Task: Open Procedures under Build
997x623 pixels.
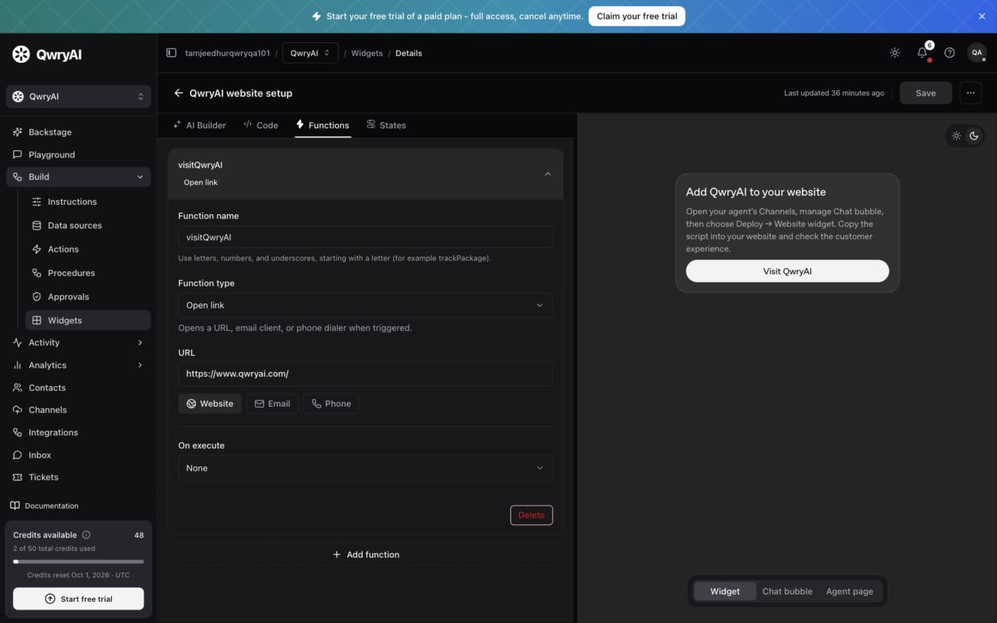Action: [x=88, y=273]
